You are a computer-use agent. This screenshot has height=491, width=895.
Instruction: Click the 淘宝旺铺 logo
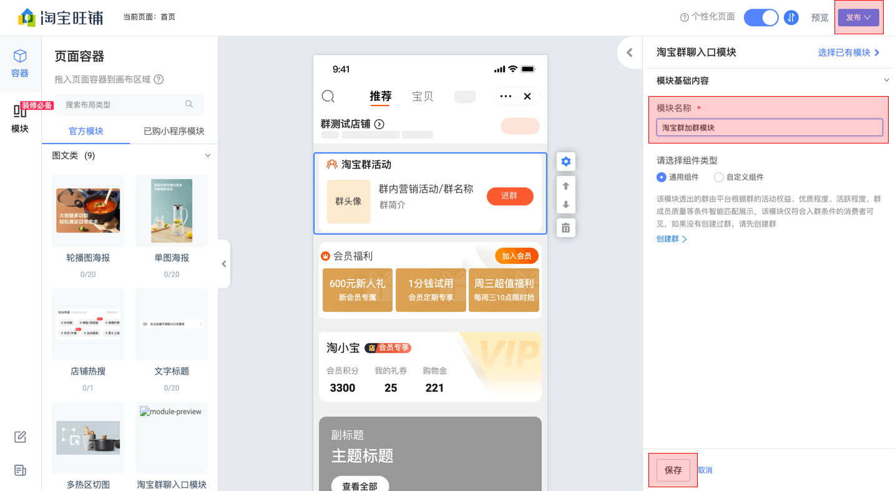pyautogui.click(x=61, y=17)
